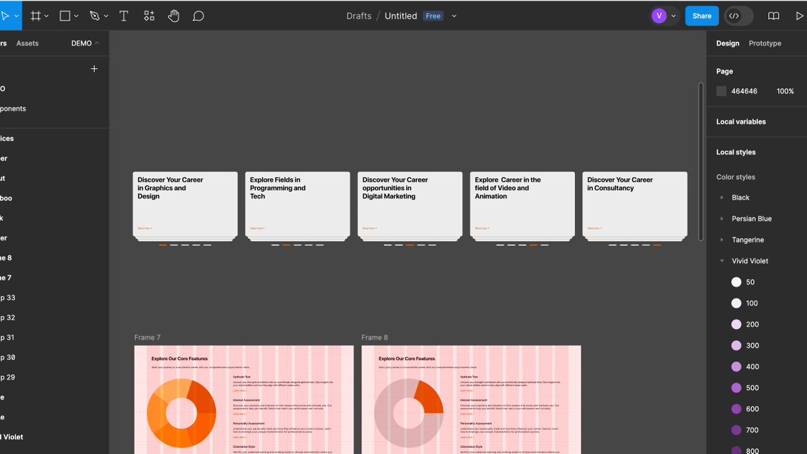Open Move tool options dropdown arrow

(16, 16)
